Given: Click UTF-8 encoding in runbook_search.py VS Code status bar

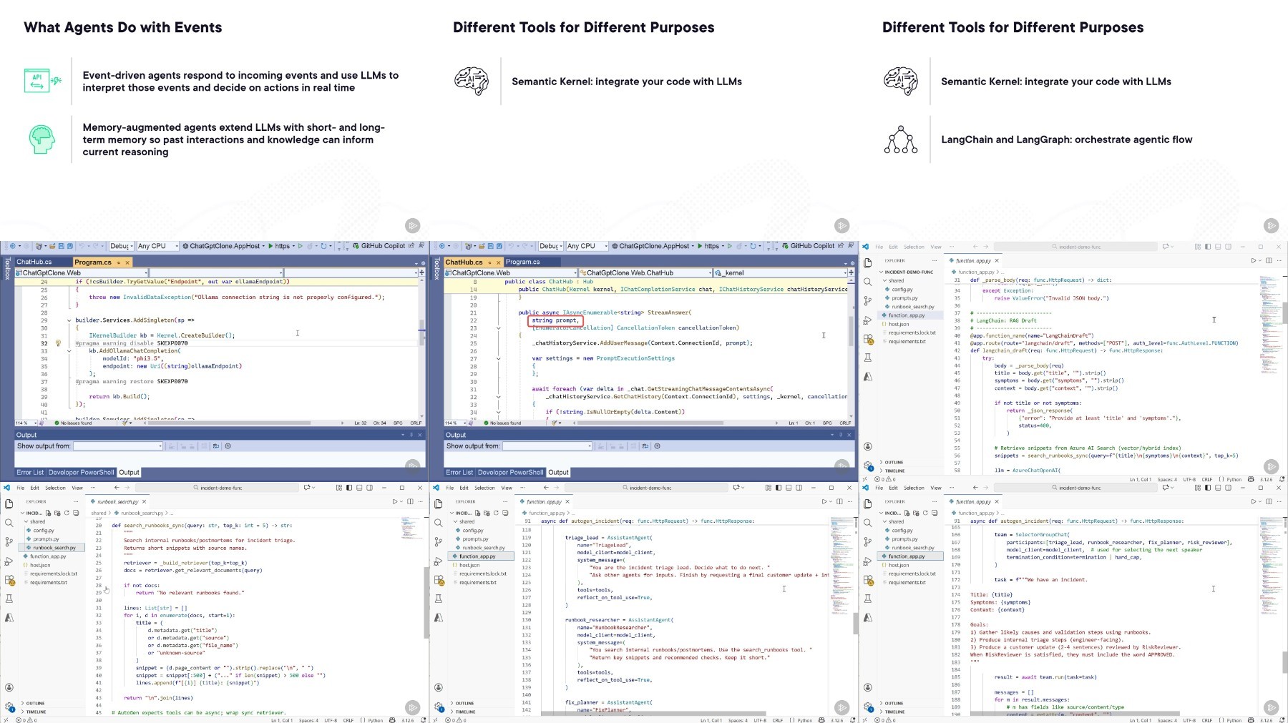Looking at the screenshot, I should point(331,720).
